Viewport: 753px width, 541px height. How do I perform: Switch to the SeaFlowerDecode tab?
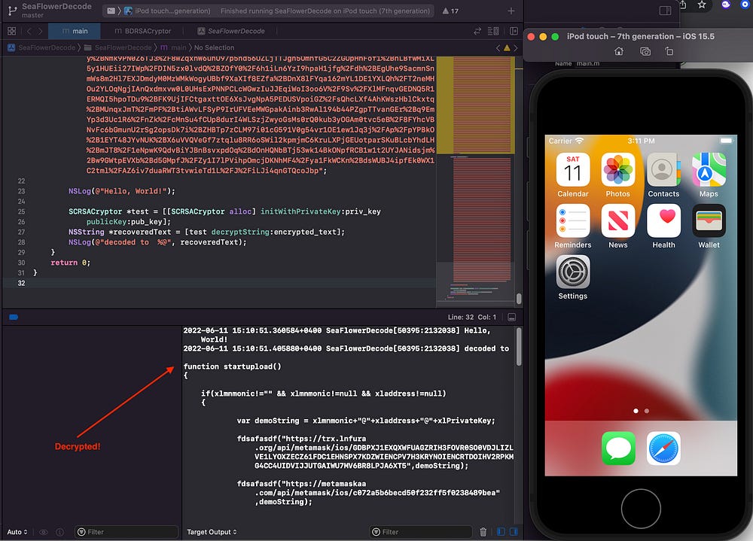231,31
